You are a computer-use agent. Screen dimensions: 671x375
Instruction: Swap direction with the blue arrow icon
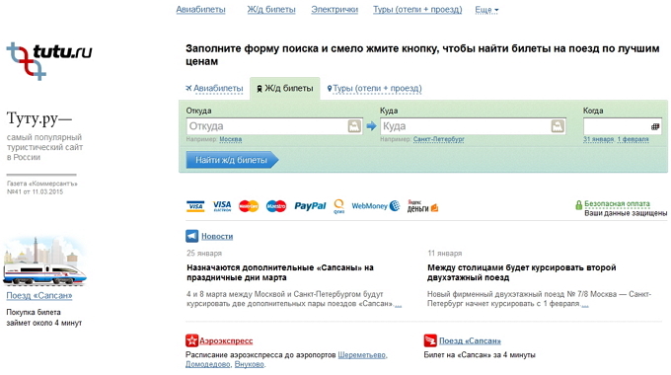click(371, 126)
